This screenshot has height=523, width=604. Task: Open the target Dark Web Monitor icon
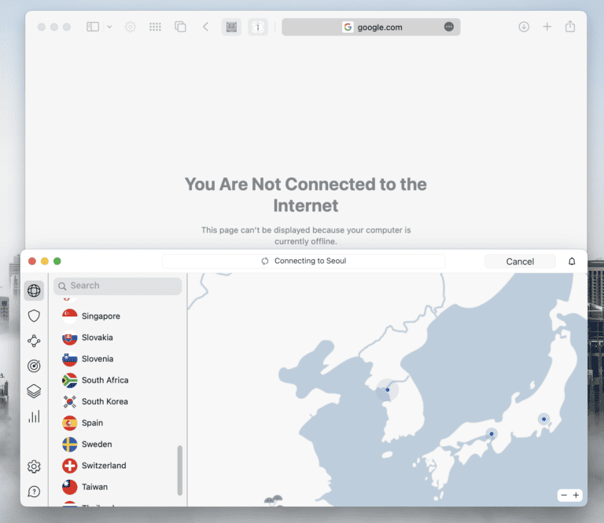[x=34, y=366]
